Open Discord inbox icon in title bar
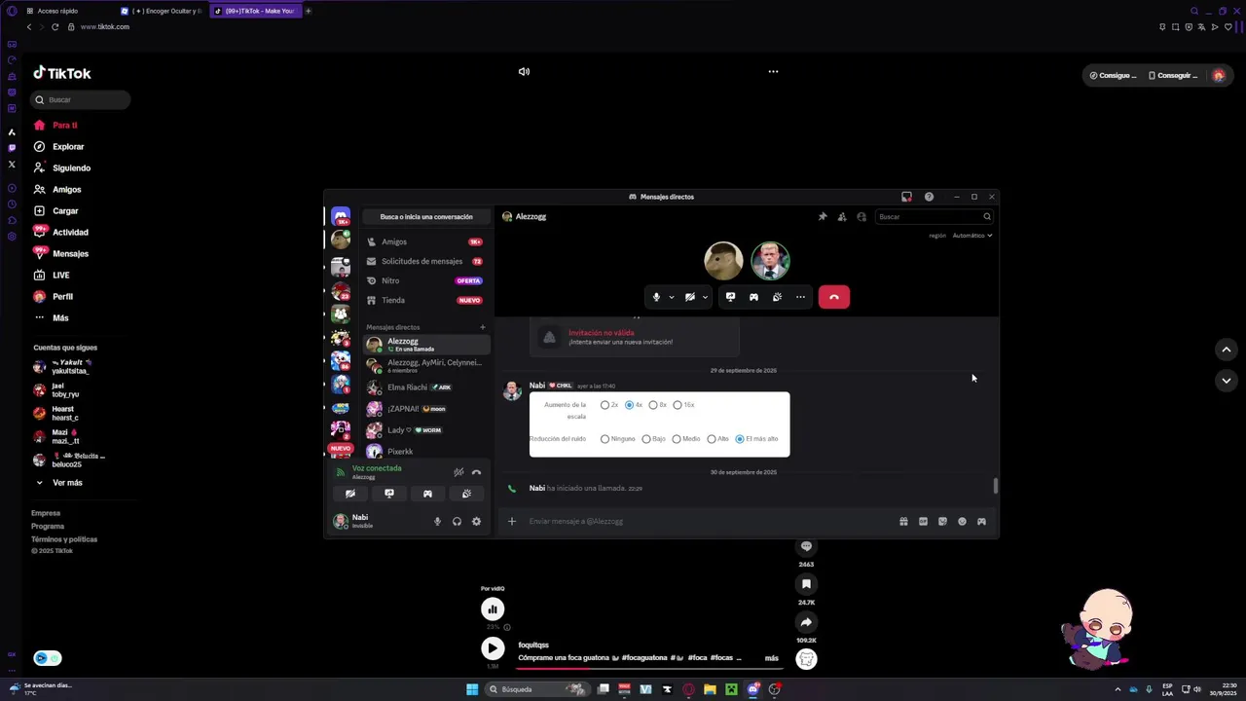 point(906,197)
